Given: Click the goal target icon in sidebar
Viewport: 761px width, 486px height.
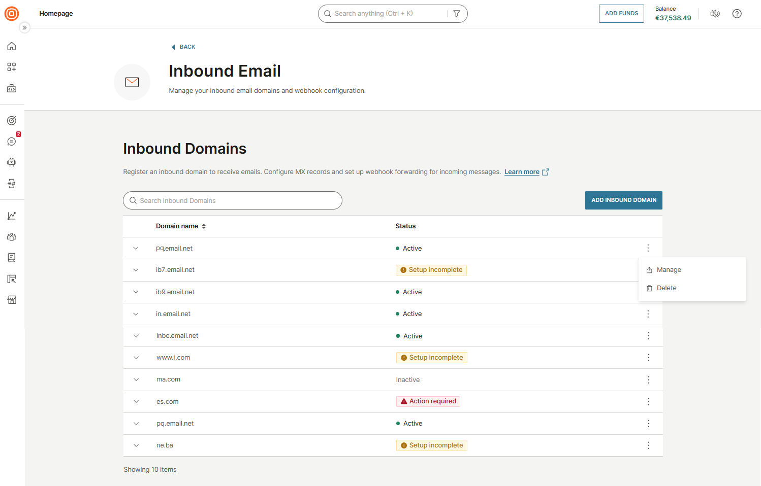Looking at the screenshot, I should (12, 120).
